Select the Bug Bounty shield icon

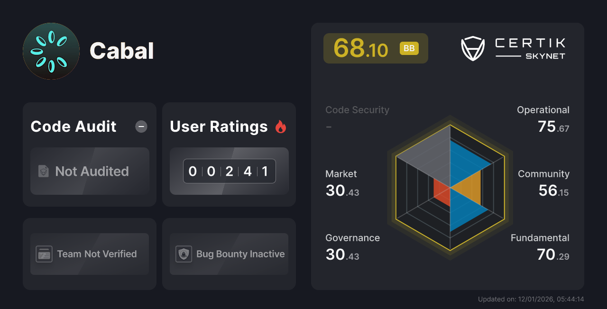[184, 254]
